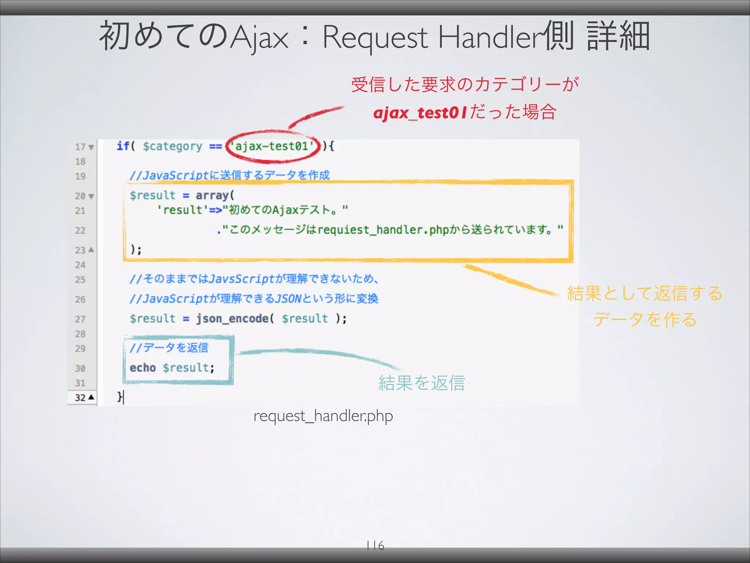Click the red annotation '受信した要求のカテゴリーが'
Screen dimensions: 750x563
click(465, 84)
